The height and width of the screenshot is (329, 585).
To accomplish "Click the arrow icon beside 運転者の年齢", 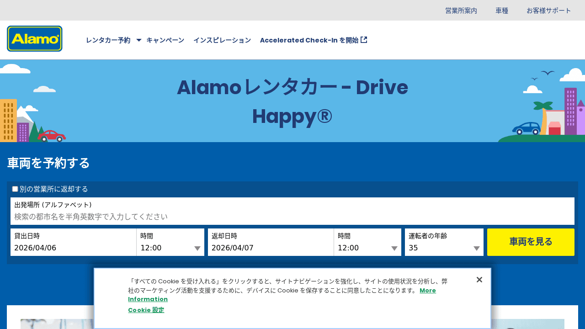I will point(475,249).
